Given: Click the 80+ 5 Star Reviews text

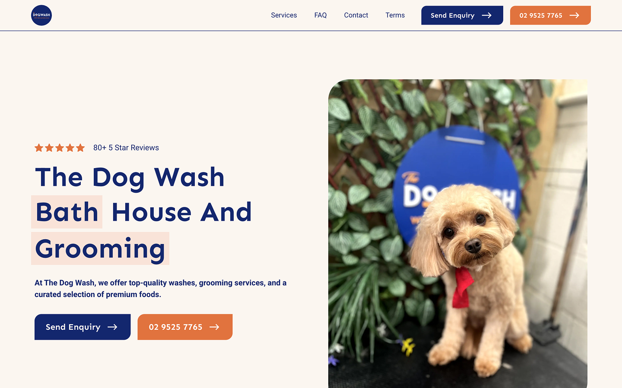Looking at the screenshot, I should pos(126,148).
